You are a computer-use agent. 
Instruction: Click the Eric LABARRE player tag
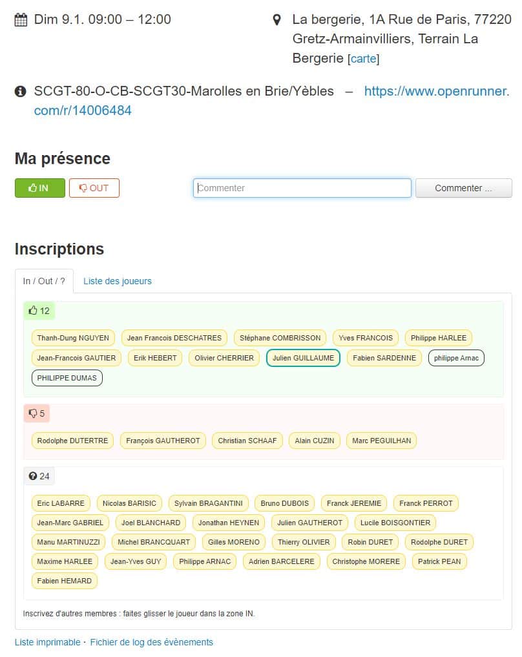[x=61, y=503]
